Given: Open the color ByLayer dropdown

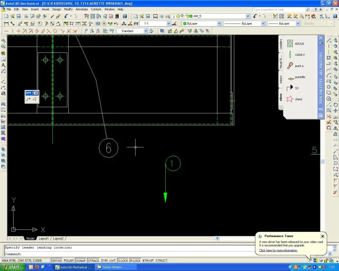Looking at the screenshot, I should 219,24.
